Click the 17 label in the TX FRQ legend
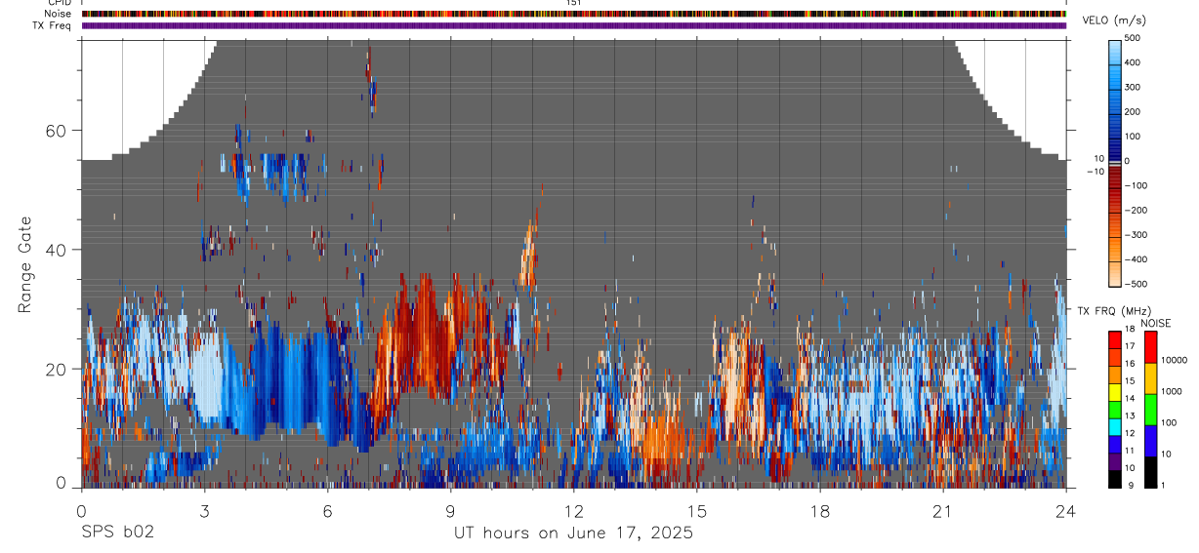Screen dimensions: 1199x553 pyautogui.click(x=1130, y=346)
